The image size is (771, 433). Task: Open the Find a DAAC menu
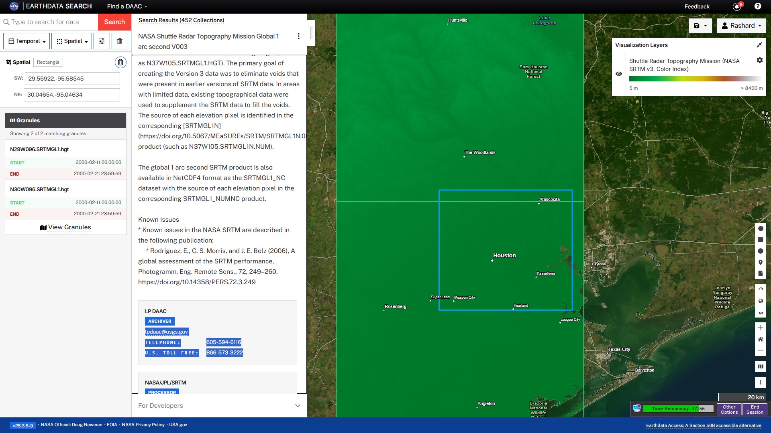click(127, 6)
